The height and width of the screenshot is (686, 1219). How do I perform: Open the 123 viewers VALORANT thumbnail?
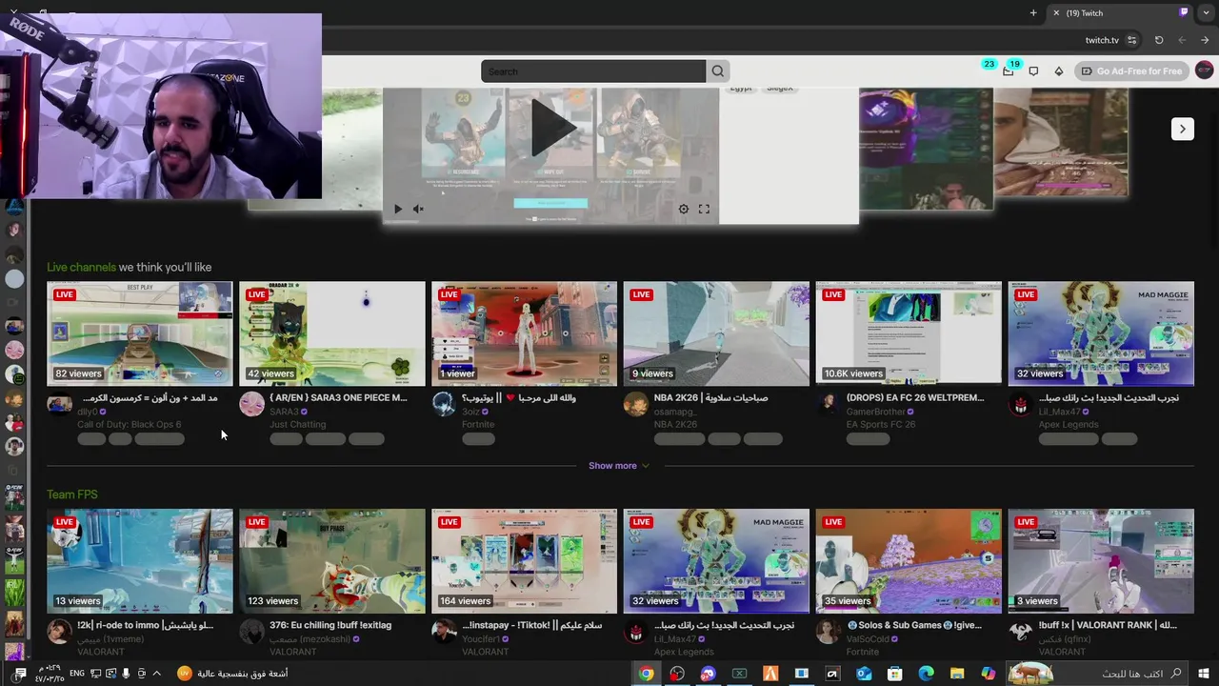click(x=332, y=560)
